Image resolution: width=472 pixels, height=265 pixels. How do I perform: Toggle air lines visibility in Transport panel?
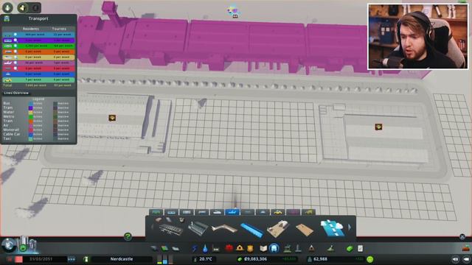(15, 63)
